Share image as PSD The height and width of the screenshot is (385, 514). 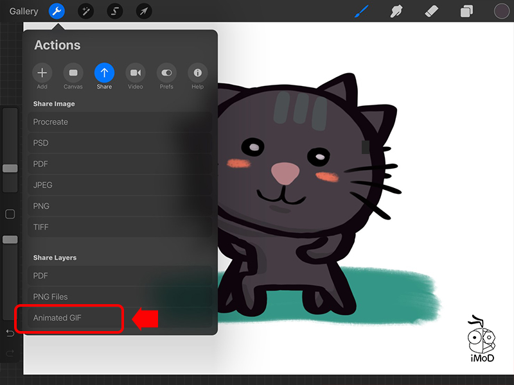pyautogui.click(x=120, y=143)
